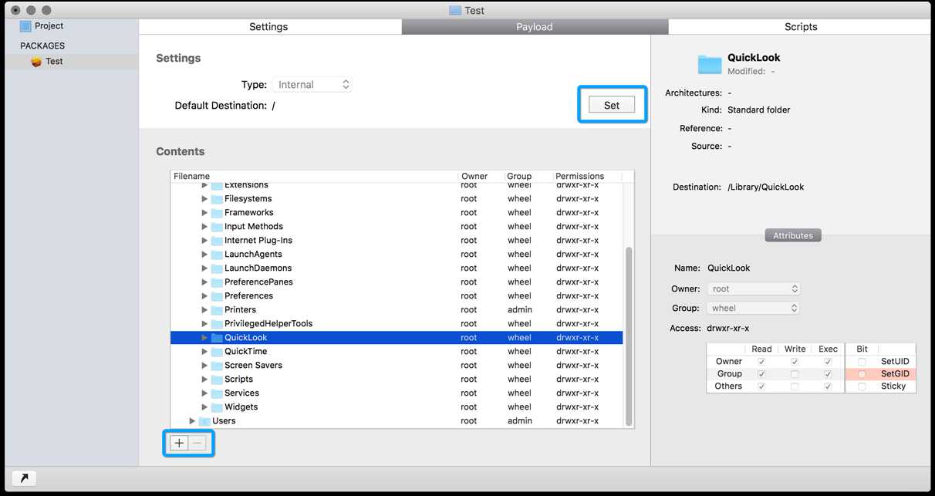Click the Owner column header
Screen dimensions: 935x496
(481, 177)
